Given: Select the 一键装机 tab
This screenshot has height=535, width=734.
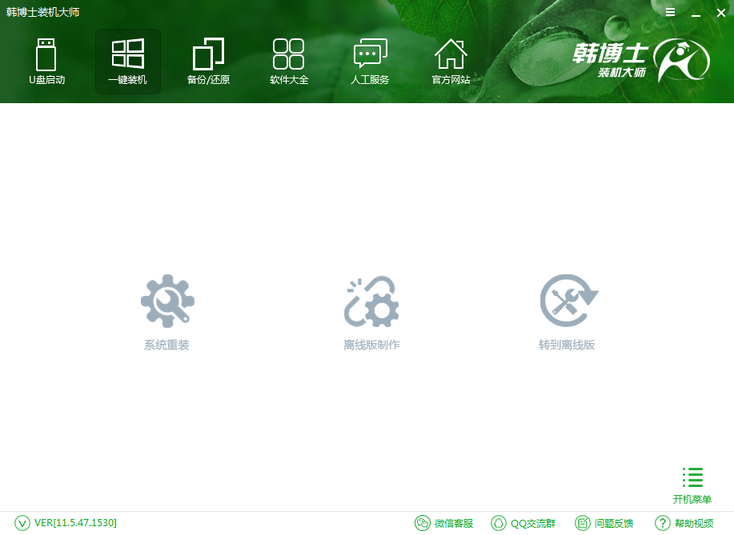Looking at the screenshot, I should coord(127,62).
